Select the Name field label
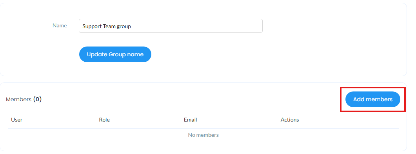 [x=60, y=25]
